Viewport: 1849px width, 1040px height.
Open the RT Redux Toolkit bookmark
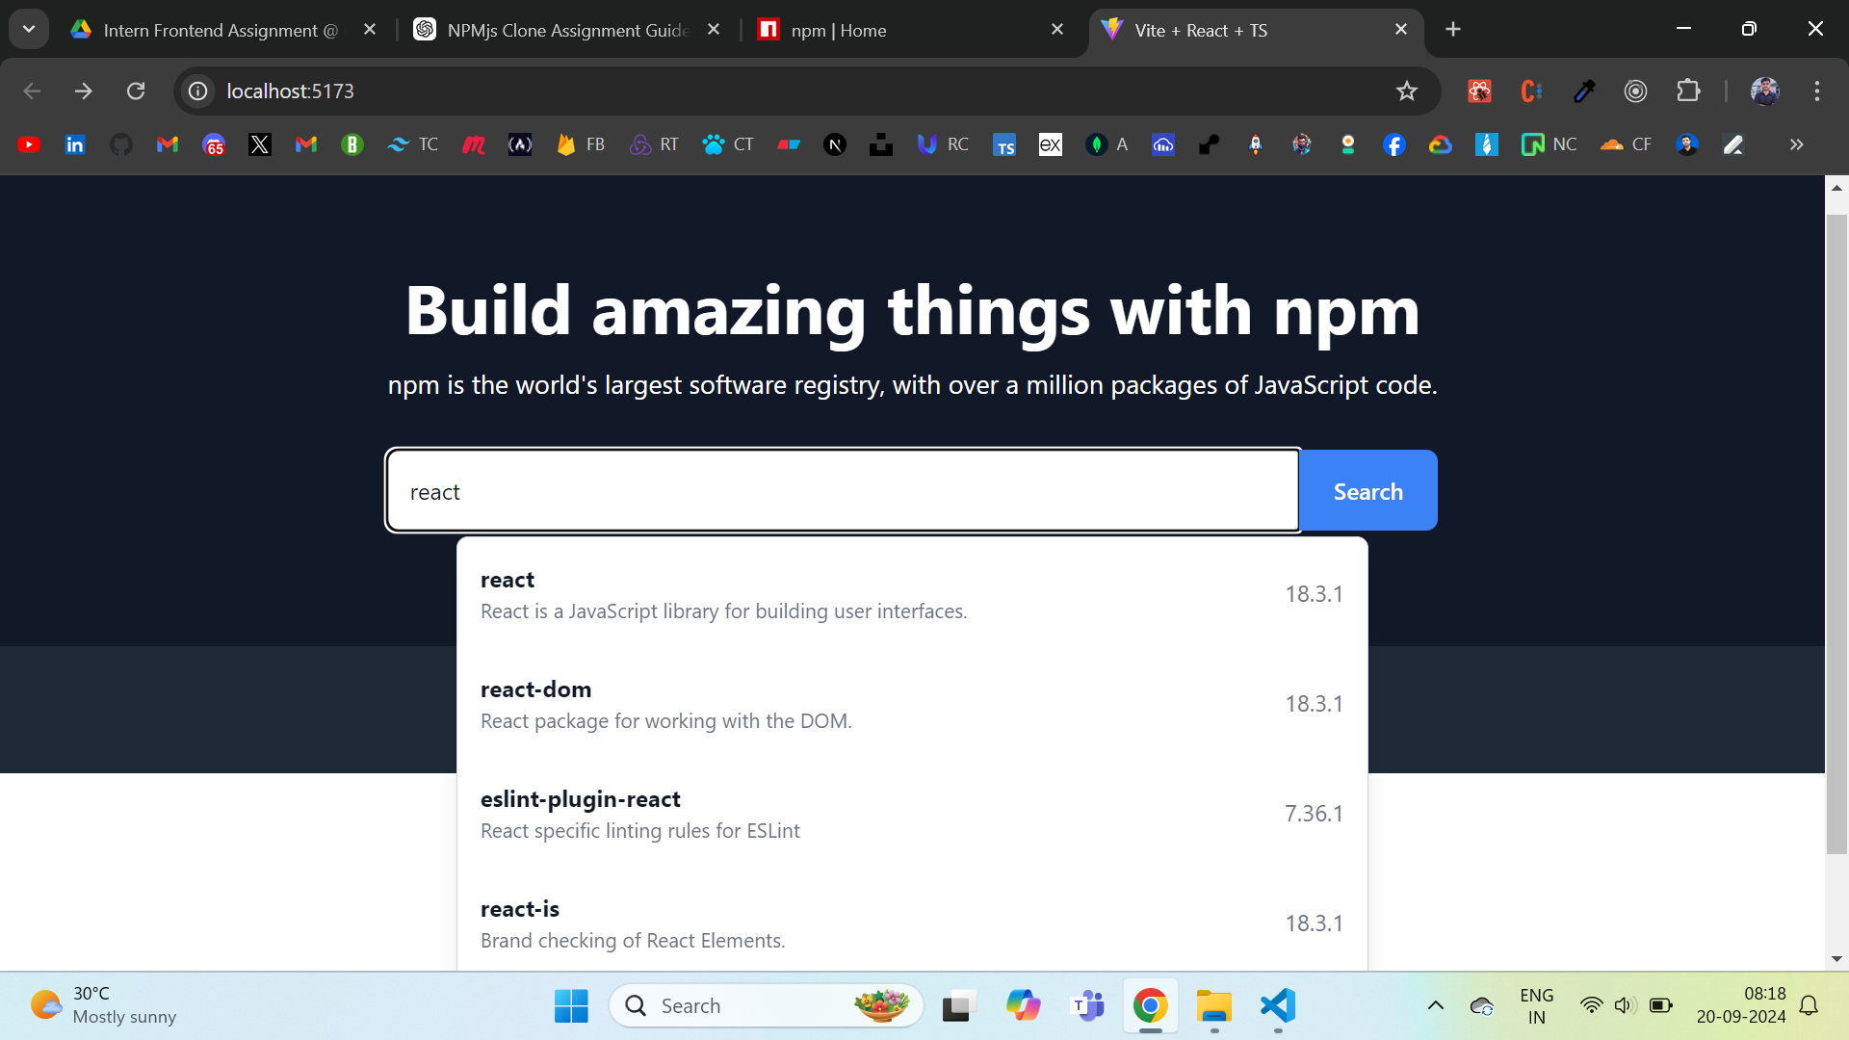click(x=654, y=144)
